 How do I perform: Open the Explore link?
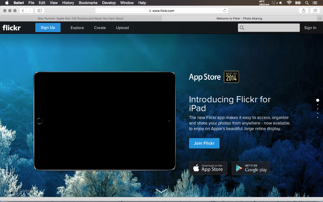[x=77, y=28]
